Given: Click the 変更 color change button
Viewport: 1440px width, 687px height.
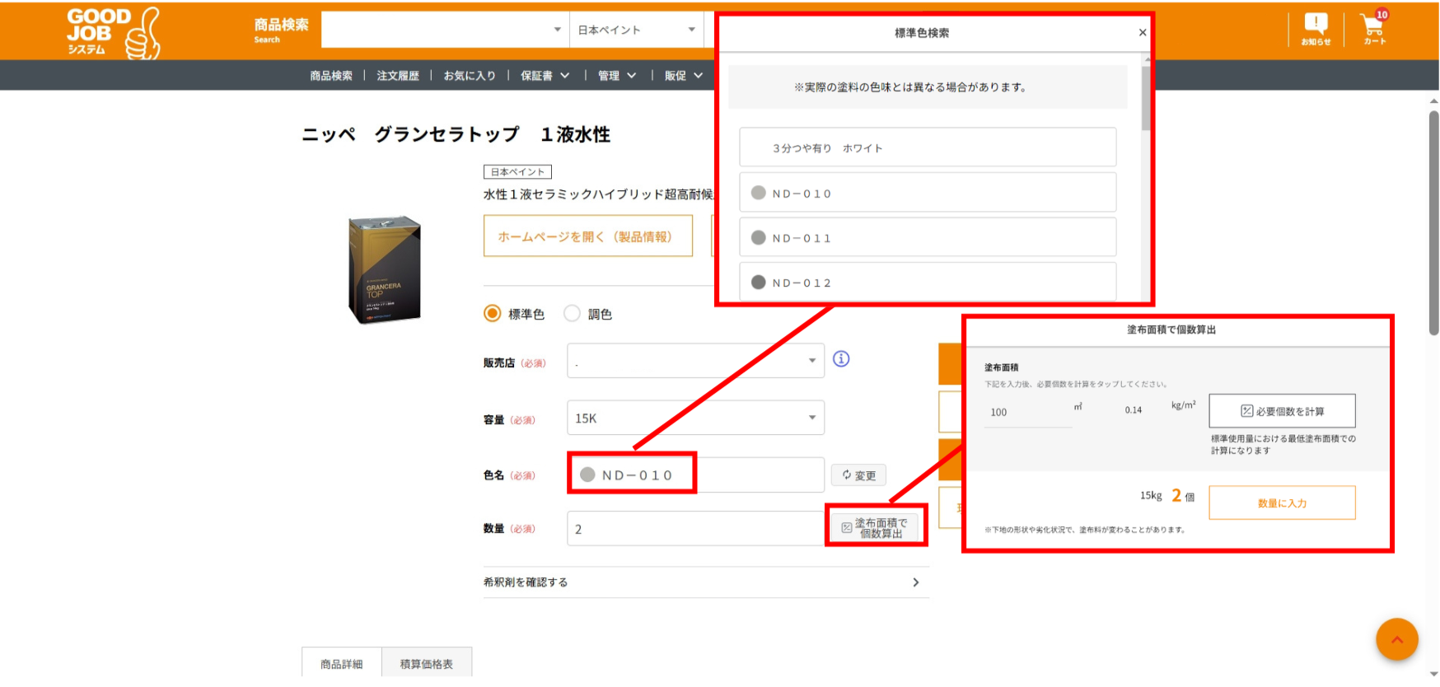Looking at the screenshot, I should coord(858,475).
